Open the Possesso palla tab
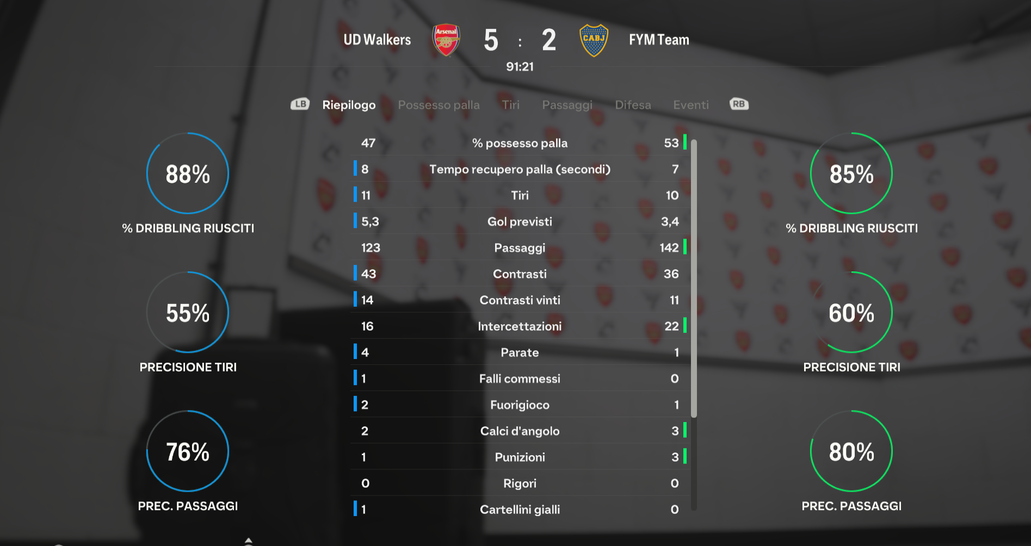 [x=439, y=105]
